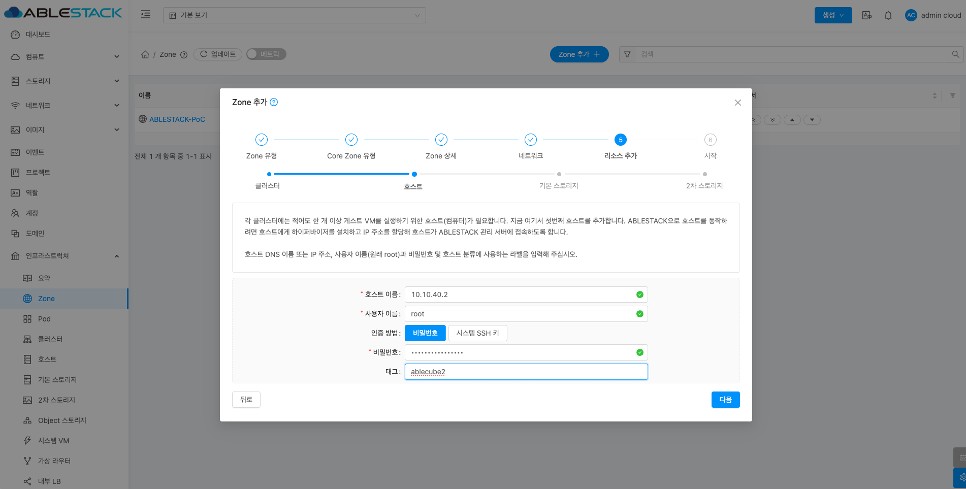The image size is (966, 489).
Task: Select 클러스터 in the sidebar
Action: coord(64,339)
